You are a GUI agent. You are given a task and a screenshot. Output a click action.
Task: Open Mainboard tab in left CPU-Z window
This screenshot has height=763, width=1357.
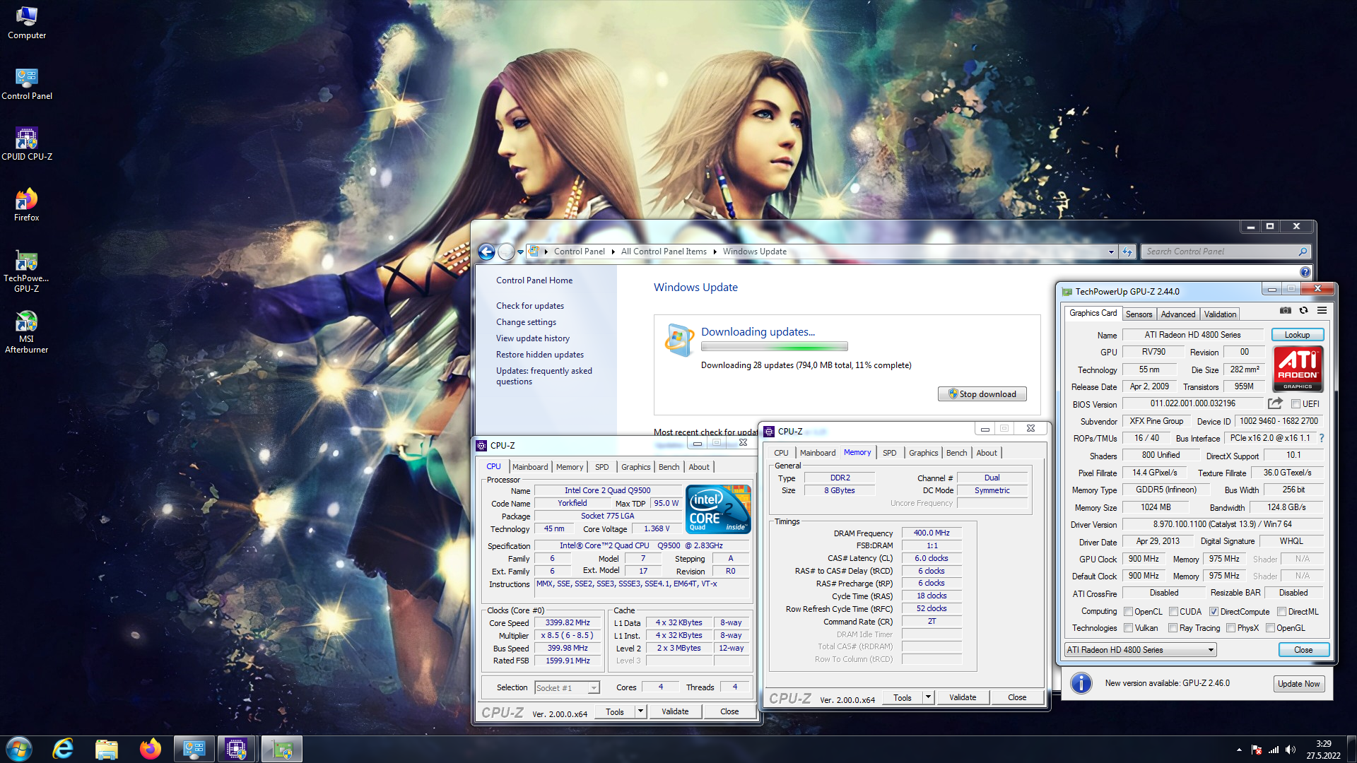click(530, 467)
